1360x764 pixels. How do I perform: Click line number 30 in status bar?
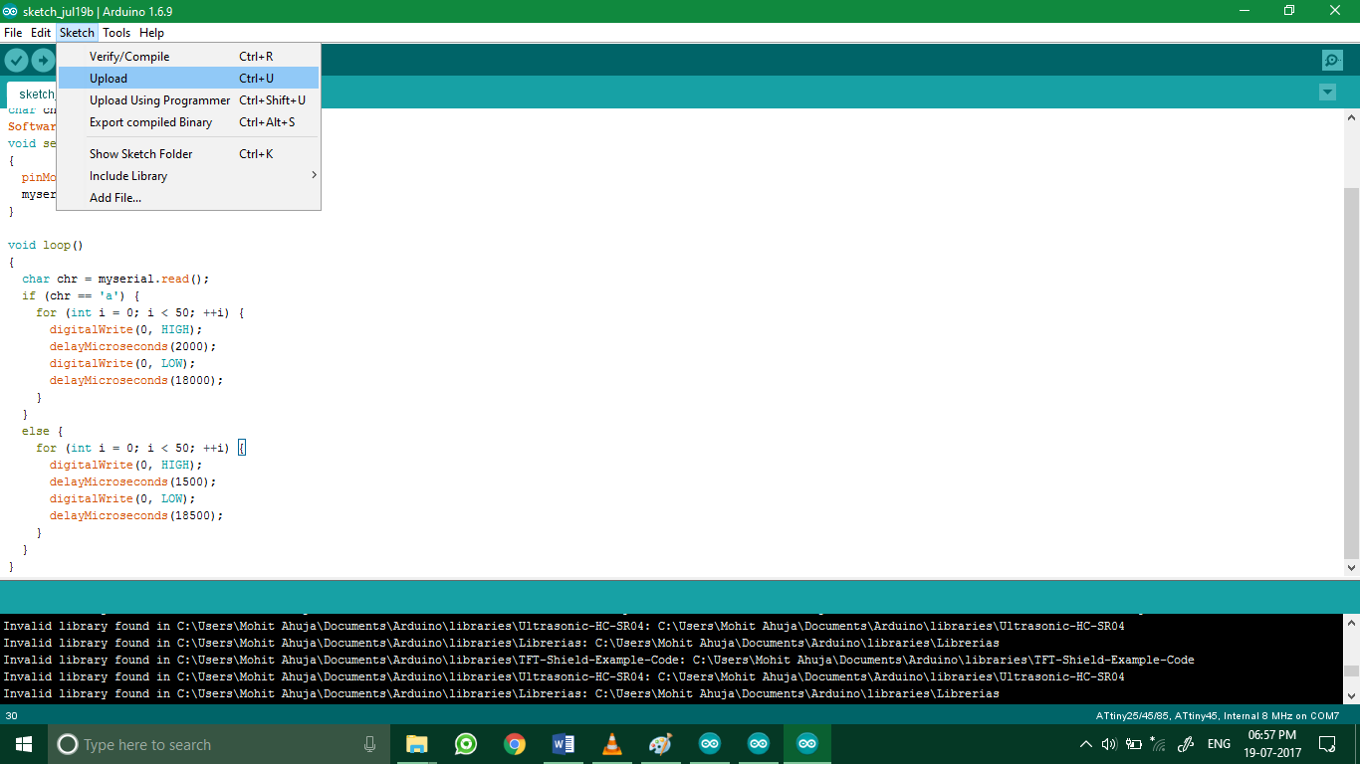click(x=11, y=716)
